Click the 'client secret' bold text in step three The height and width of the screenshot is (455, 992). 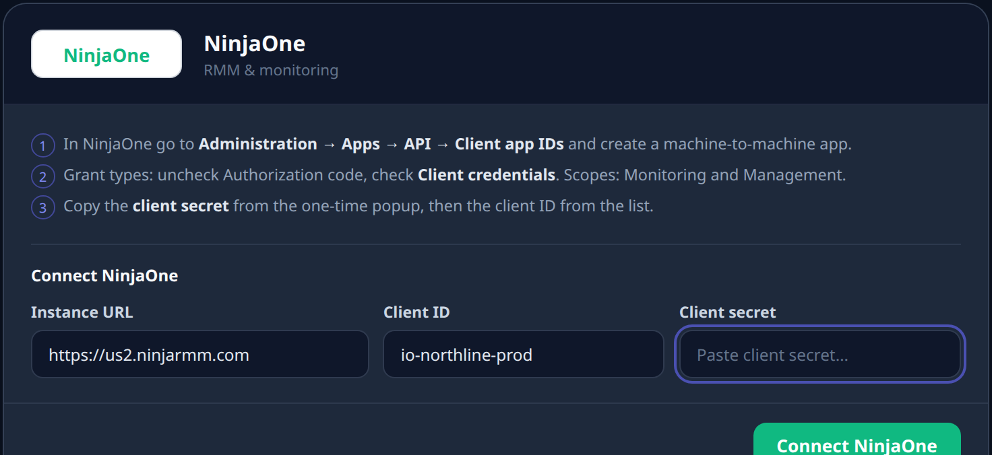(181, 206)
